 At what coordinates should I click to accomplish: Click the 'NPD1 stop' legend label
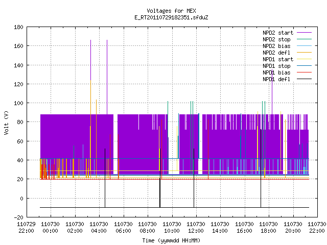coord(276,66)
